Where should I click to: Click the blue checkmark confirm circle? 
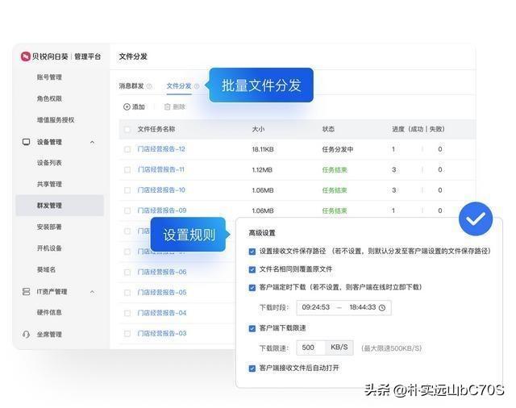(x=476, y=219)
